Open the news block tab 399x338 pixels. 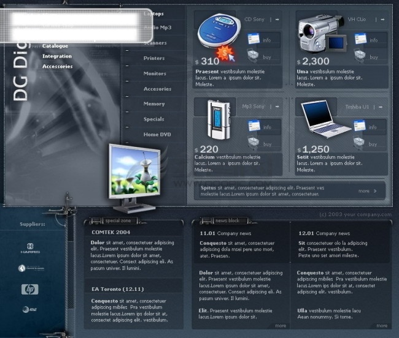(227, 221)
